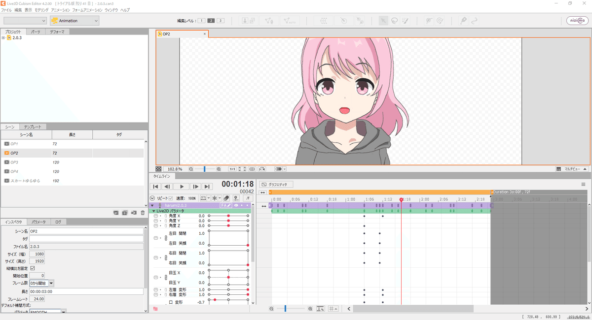
Task: Click the /f frame display button
Action: pos(248,198)
